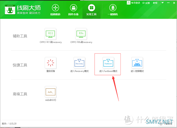177x128 pixels.
Task: Click the 进入挖煤模式 caption text
Action: [x=137, y=71]
